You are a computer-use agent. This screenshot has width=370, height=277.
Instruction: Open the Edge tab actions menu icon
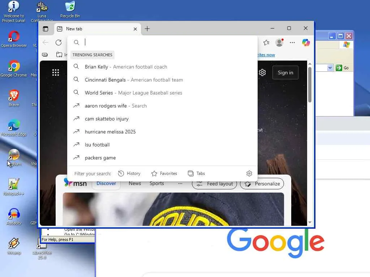pos(46,29)
